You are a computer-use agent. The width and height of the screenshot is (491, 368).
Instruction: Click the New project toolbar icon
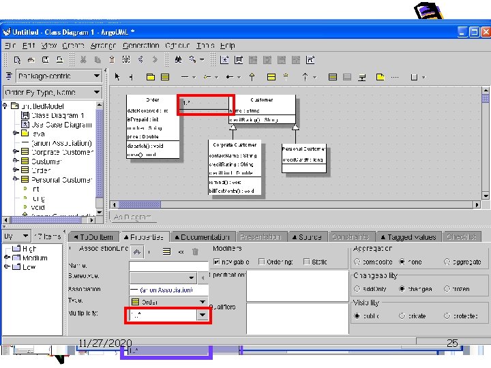click(x=17, y=60)
